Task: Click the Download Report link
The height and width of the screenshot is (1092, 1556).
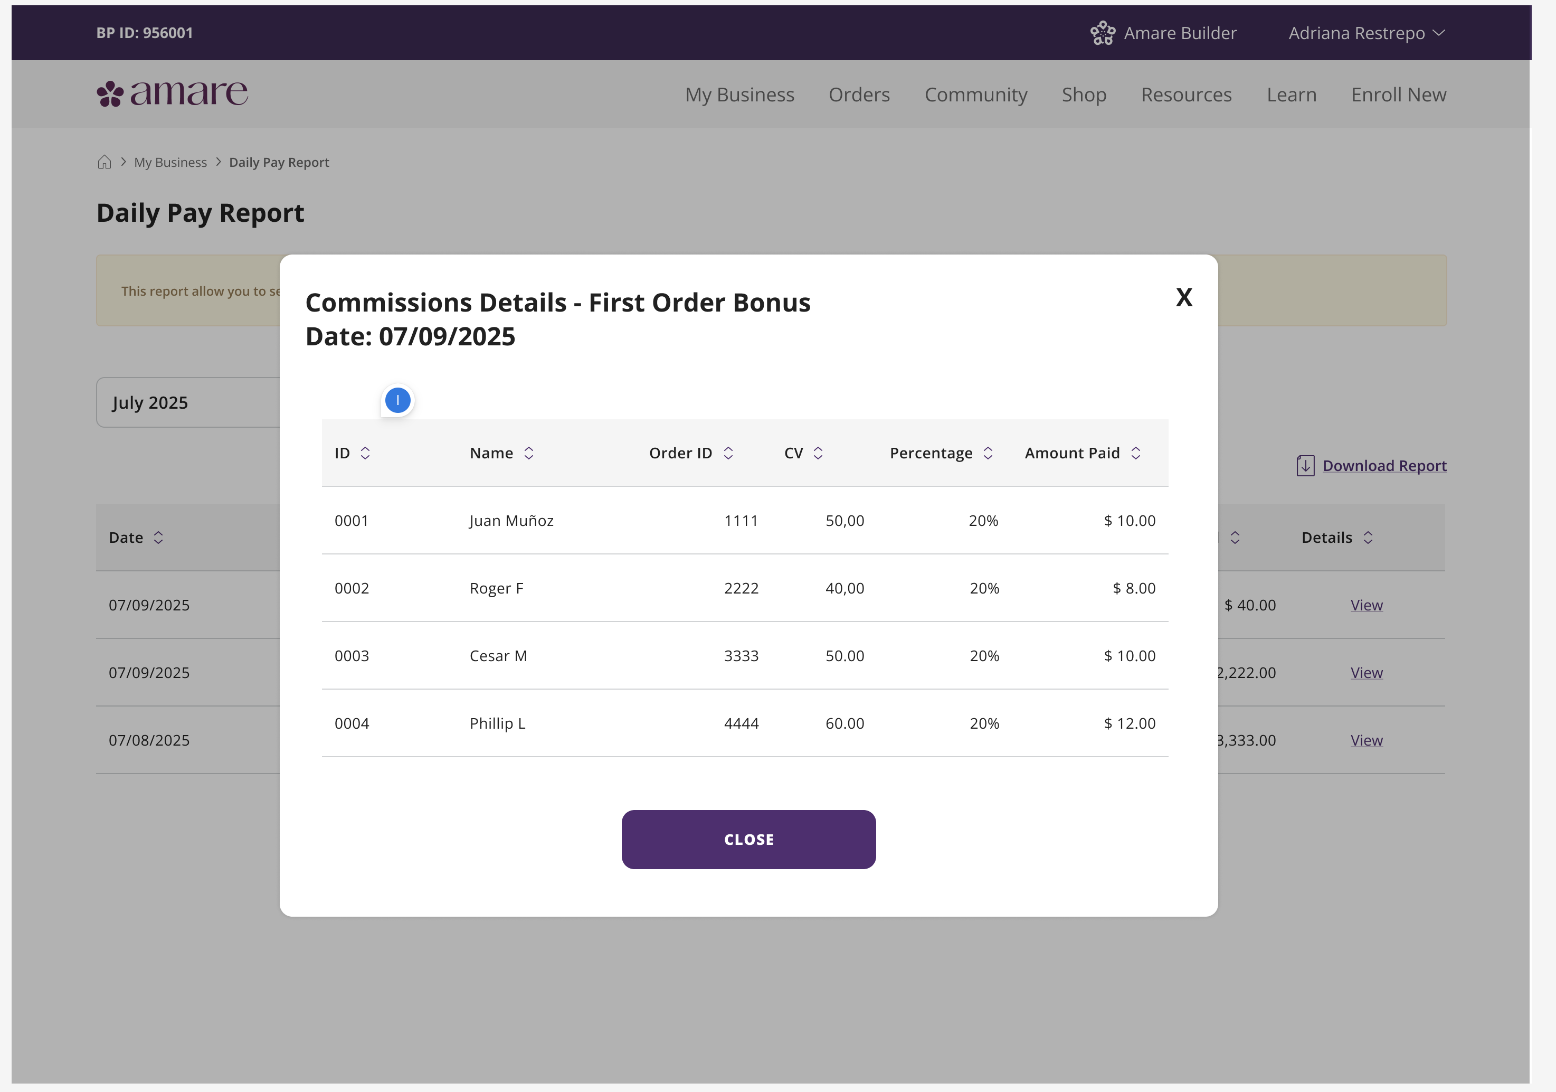Action: pyautogui.click(x=1384, y=466)
